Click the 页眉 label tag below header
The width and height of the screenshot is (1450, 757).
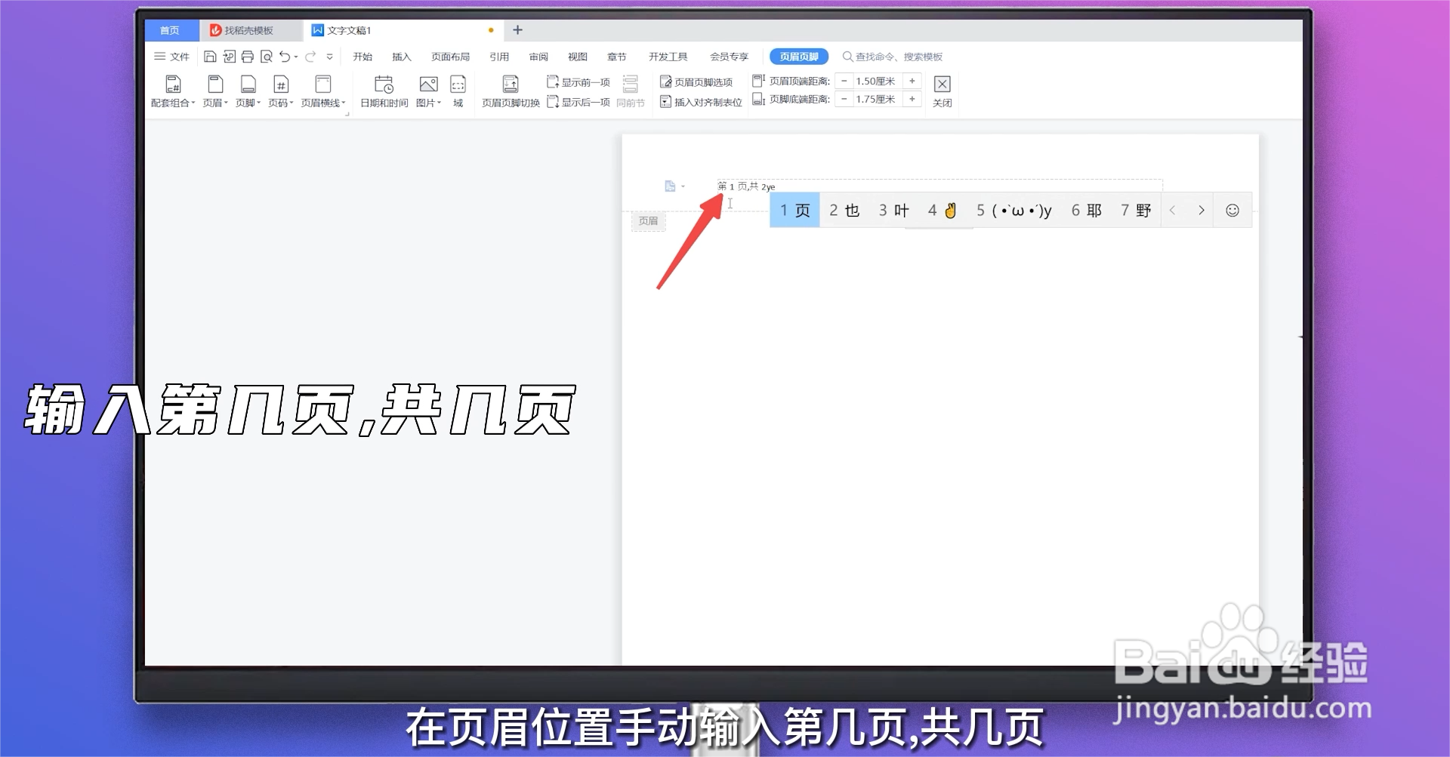(648, 221)
